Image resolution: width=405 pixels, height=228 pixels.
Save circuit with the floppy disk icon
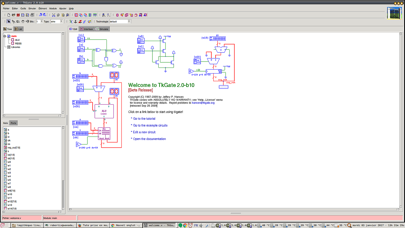point(23,15)
